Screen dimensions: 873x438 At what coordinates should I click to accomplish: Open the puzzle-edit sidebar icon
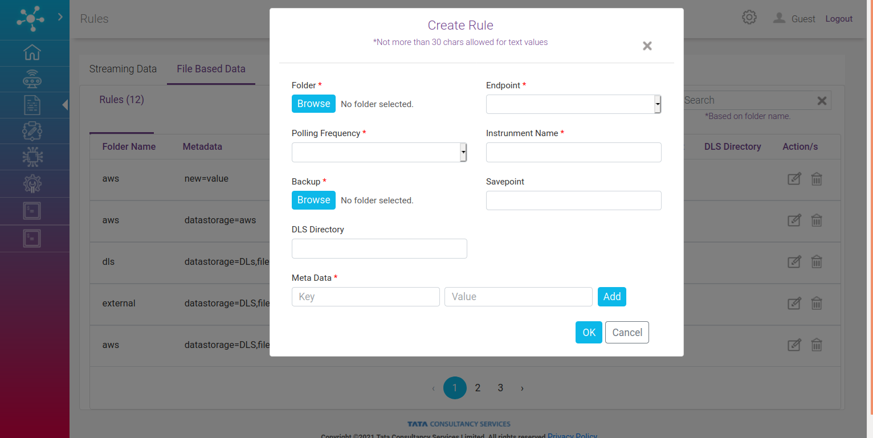(x=32, y=131)
